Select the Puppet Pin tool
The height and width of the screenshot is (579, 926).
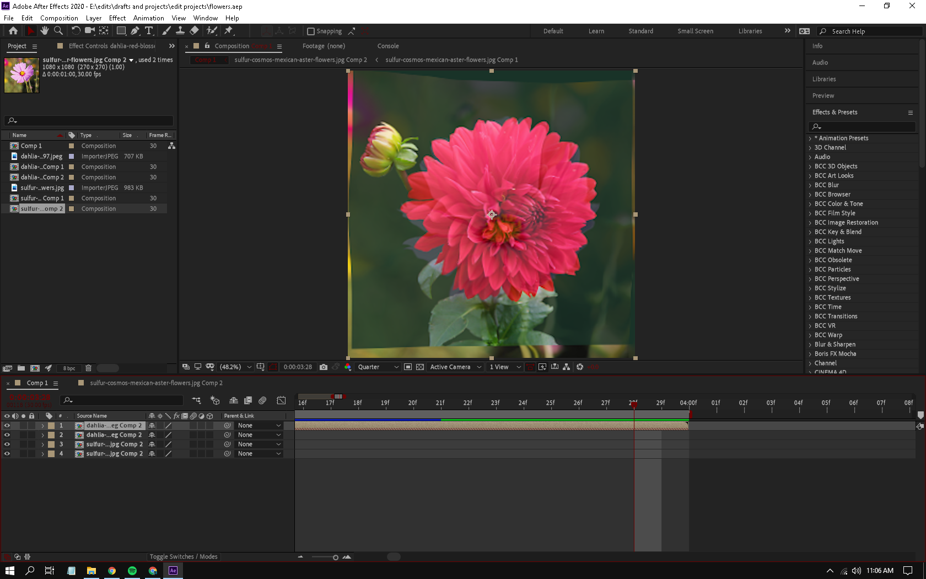[229, 31]
